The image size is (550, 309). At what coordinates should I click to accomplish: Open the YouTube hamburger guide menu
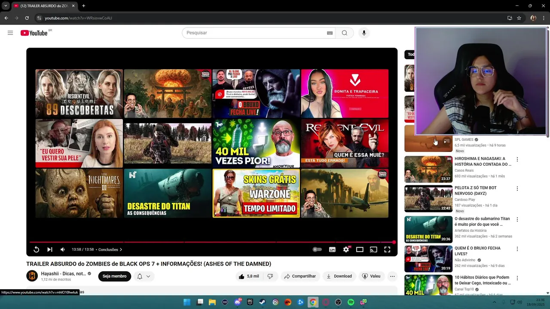pos(10,33)
